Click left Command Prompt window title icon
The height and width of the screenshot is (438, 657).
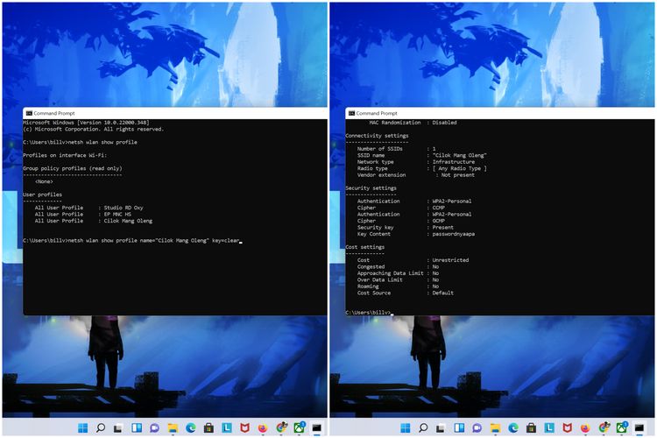pos(29,113)
